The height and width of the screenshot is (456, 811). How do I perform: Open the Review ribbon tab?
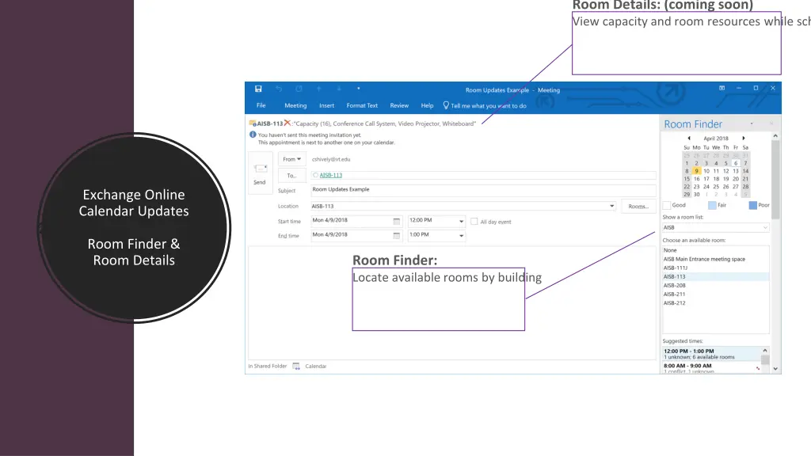(399, 105)
